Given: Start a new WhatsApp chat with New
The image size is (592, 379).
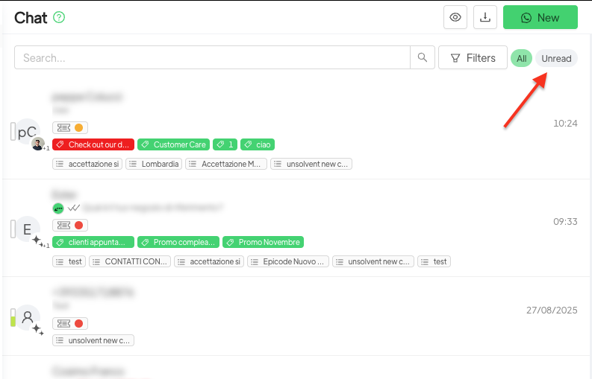Looking at the screenshot, I should (540, 18).
